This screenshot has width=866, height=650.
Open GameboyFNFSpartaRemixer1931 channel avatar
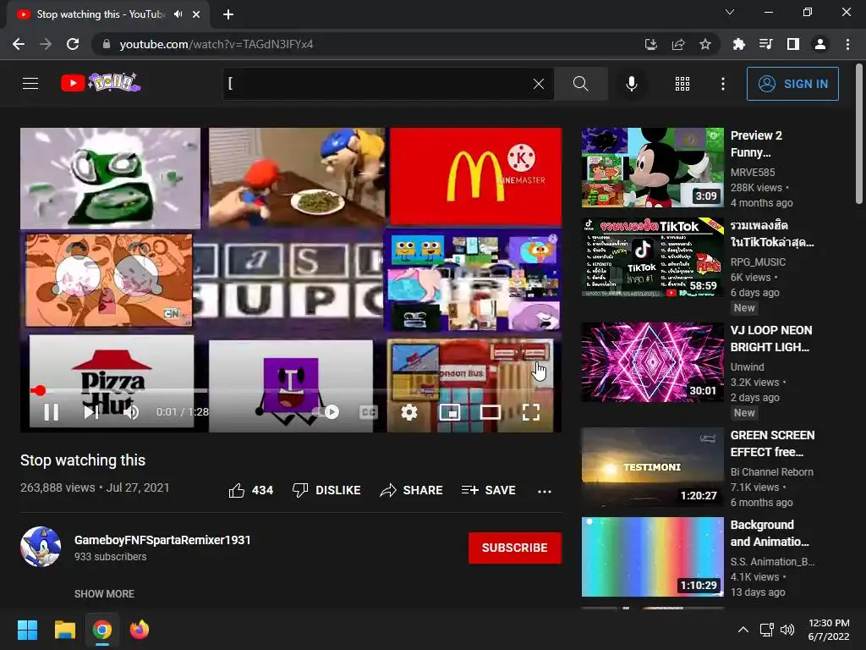(41, 547)
